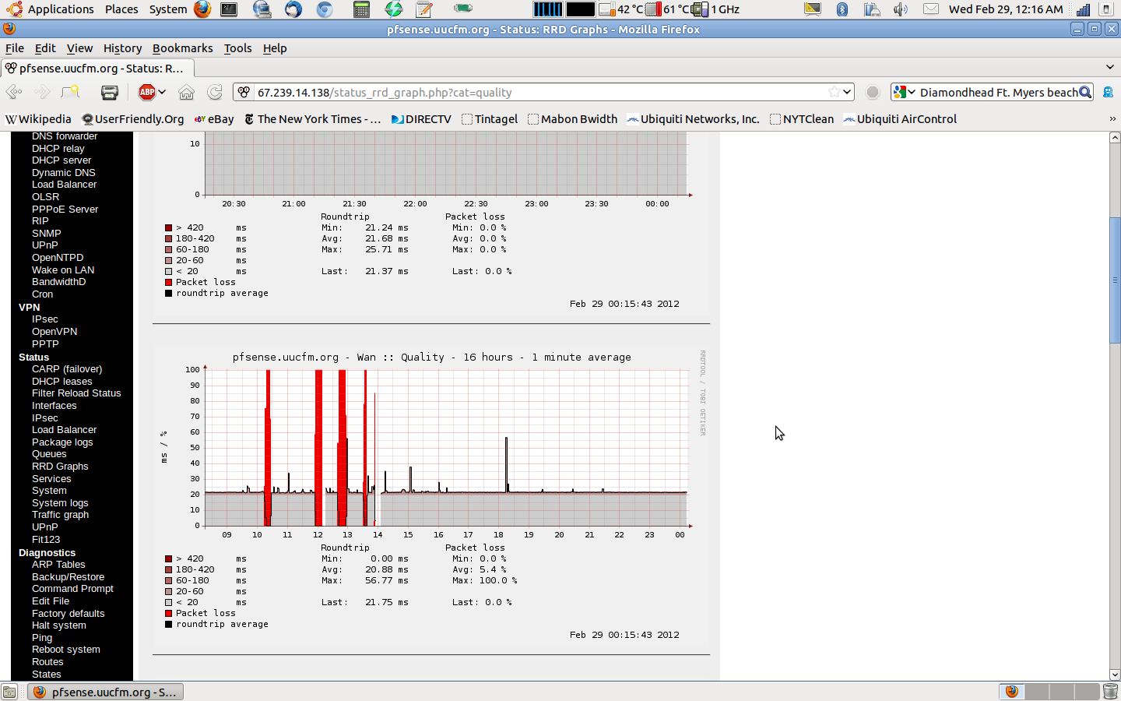Bookmark this page with the star icon
The height and width of the screenshot is (701, 1121).
tap(835, 92)
